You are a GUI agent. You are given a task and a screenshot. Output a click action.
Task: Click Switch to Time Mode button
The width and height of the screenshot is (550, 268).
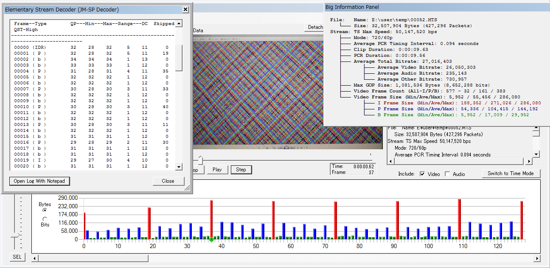511,173
